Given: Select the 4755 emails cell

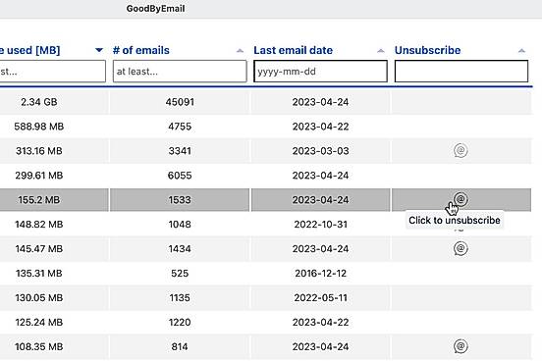Looking at the screenshot, I should (180, 127).
